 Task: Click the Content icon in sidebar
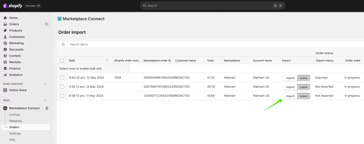pyautogui.click(x=5, y=56)
